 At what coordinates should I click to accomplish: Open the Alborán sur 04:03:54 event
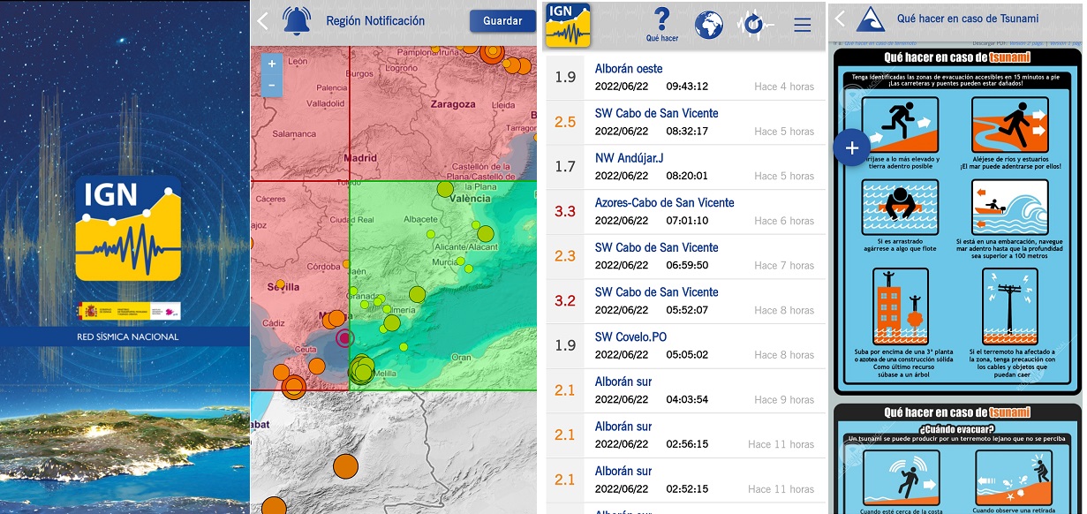686,390
